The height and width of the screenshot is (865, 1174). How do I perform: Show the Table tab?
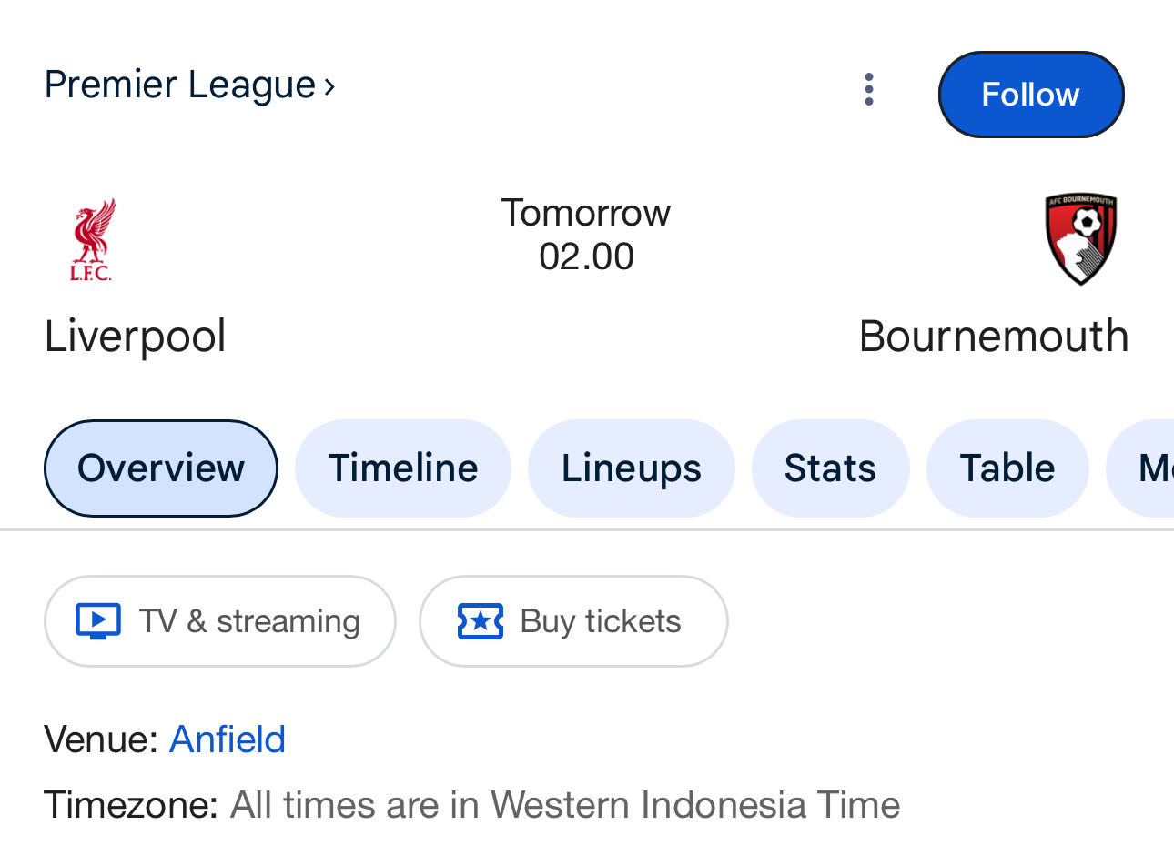pyautogui.click(x=1007, y=468)
